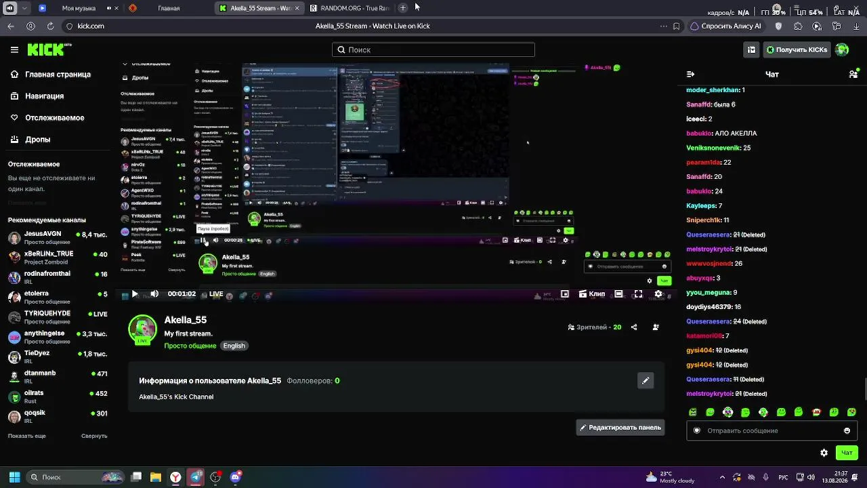867x488 pixels.
Task: Jump to LIVE in the player
Action: click(216, 294)
